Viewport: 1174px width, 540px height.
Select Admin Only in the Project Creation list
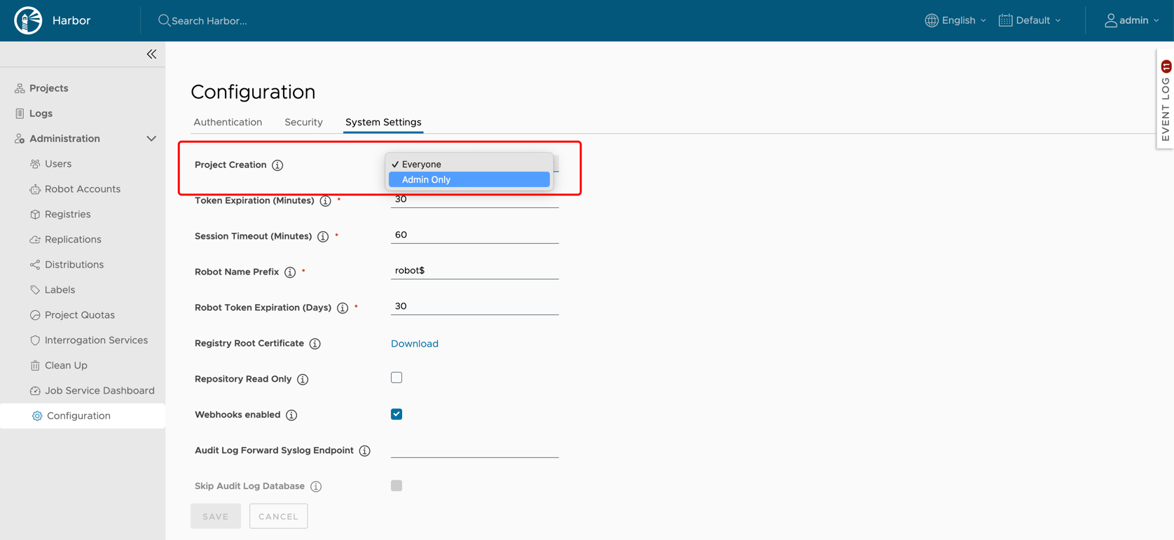[469, 180]
